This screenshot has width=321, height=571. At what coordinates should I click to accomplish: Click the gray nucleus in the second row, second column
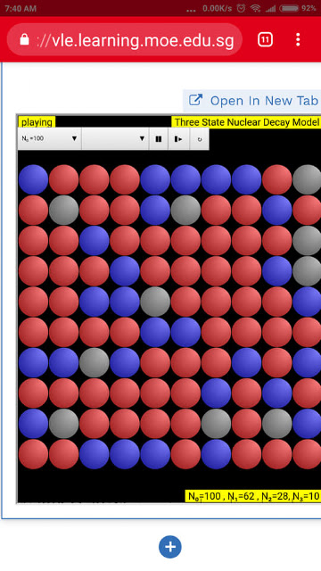point(64,210)
